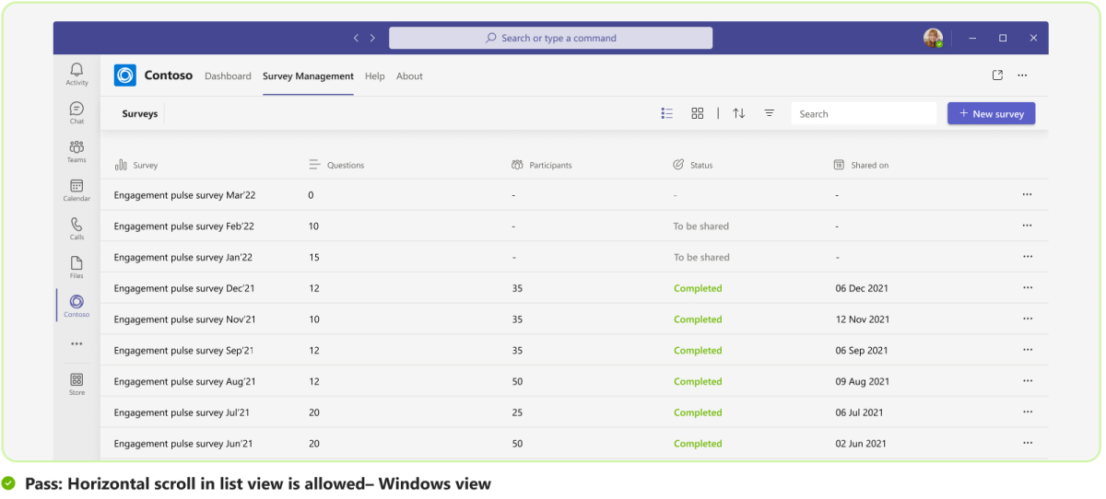
Task: Switch to grid view layout
Action: 698,113
